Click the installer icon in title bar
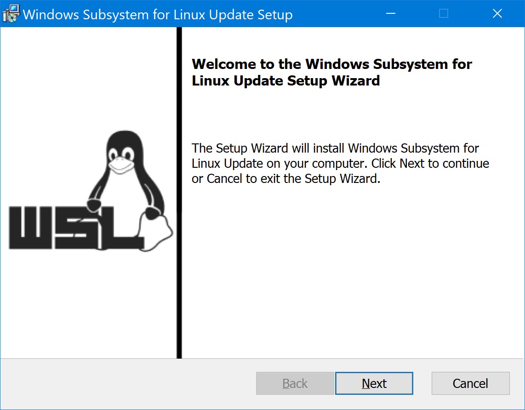The image size is (525, 410). coord(11,14)
